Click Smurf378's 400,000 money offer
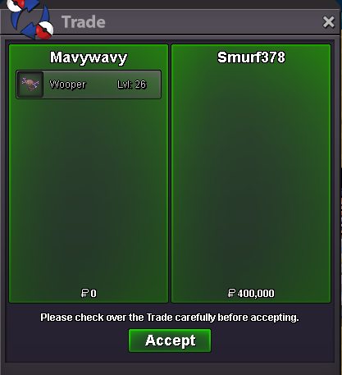 coord(256,294)
